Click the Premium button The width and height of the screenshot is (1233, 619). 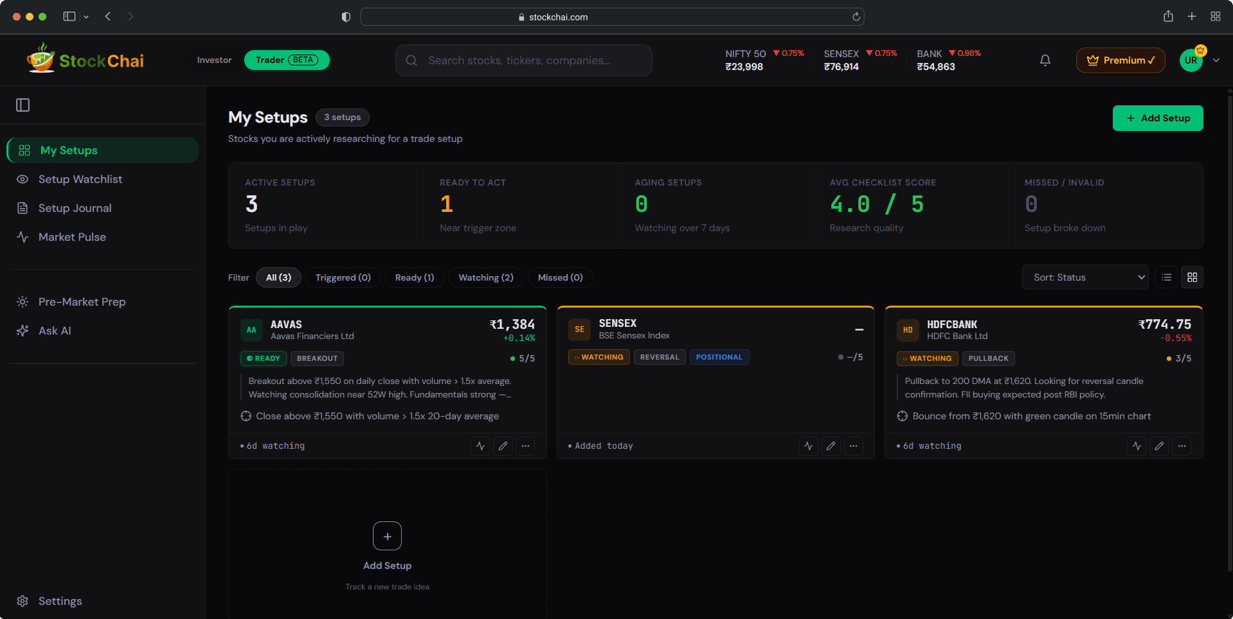coord(1120,60)
